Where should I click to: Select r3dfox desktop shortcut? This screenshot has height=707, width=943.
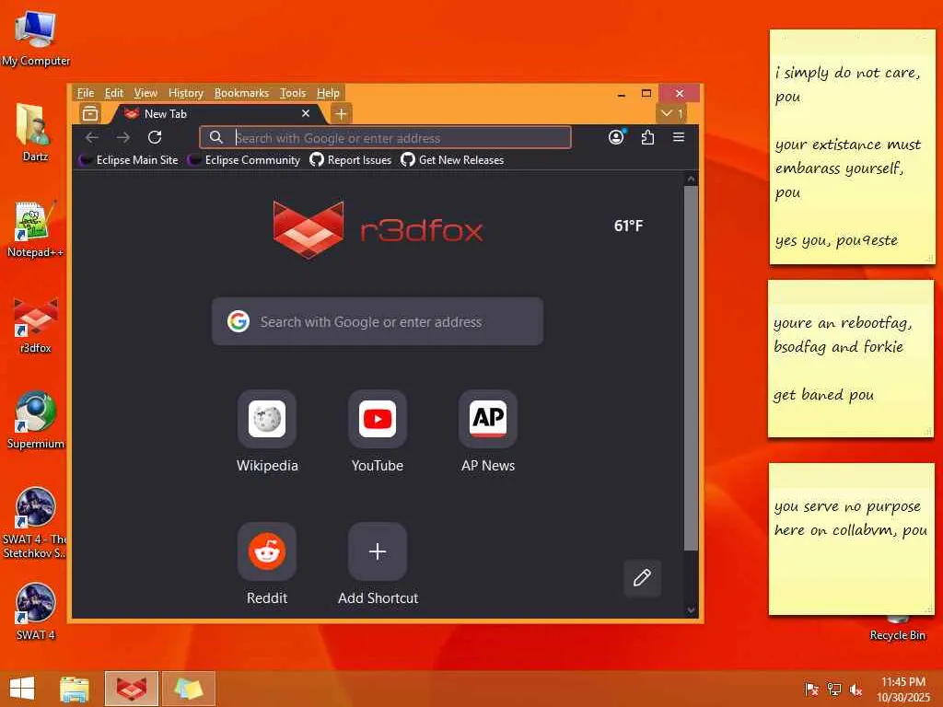[x=36, y=325]
